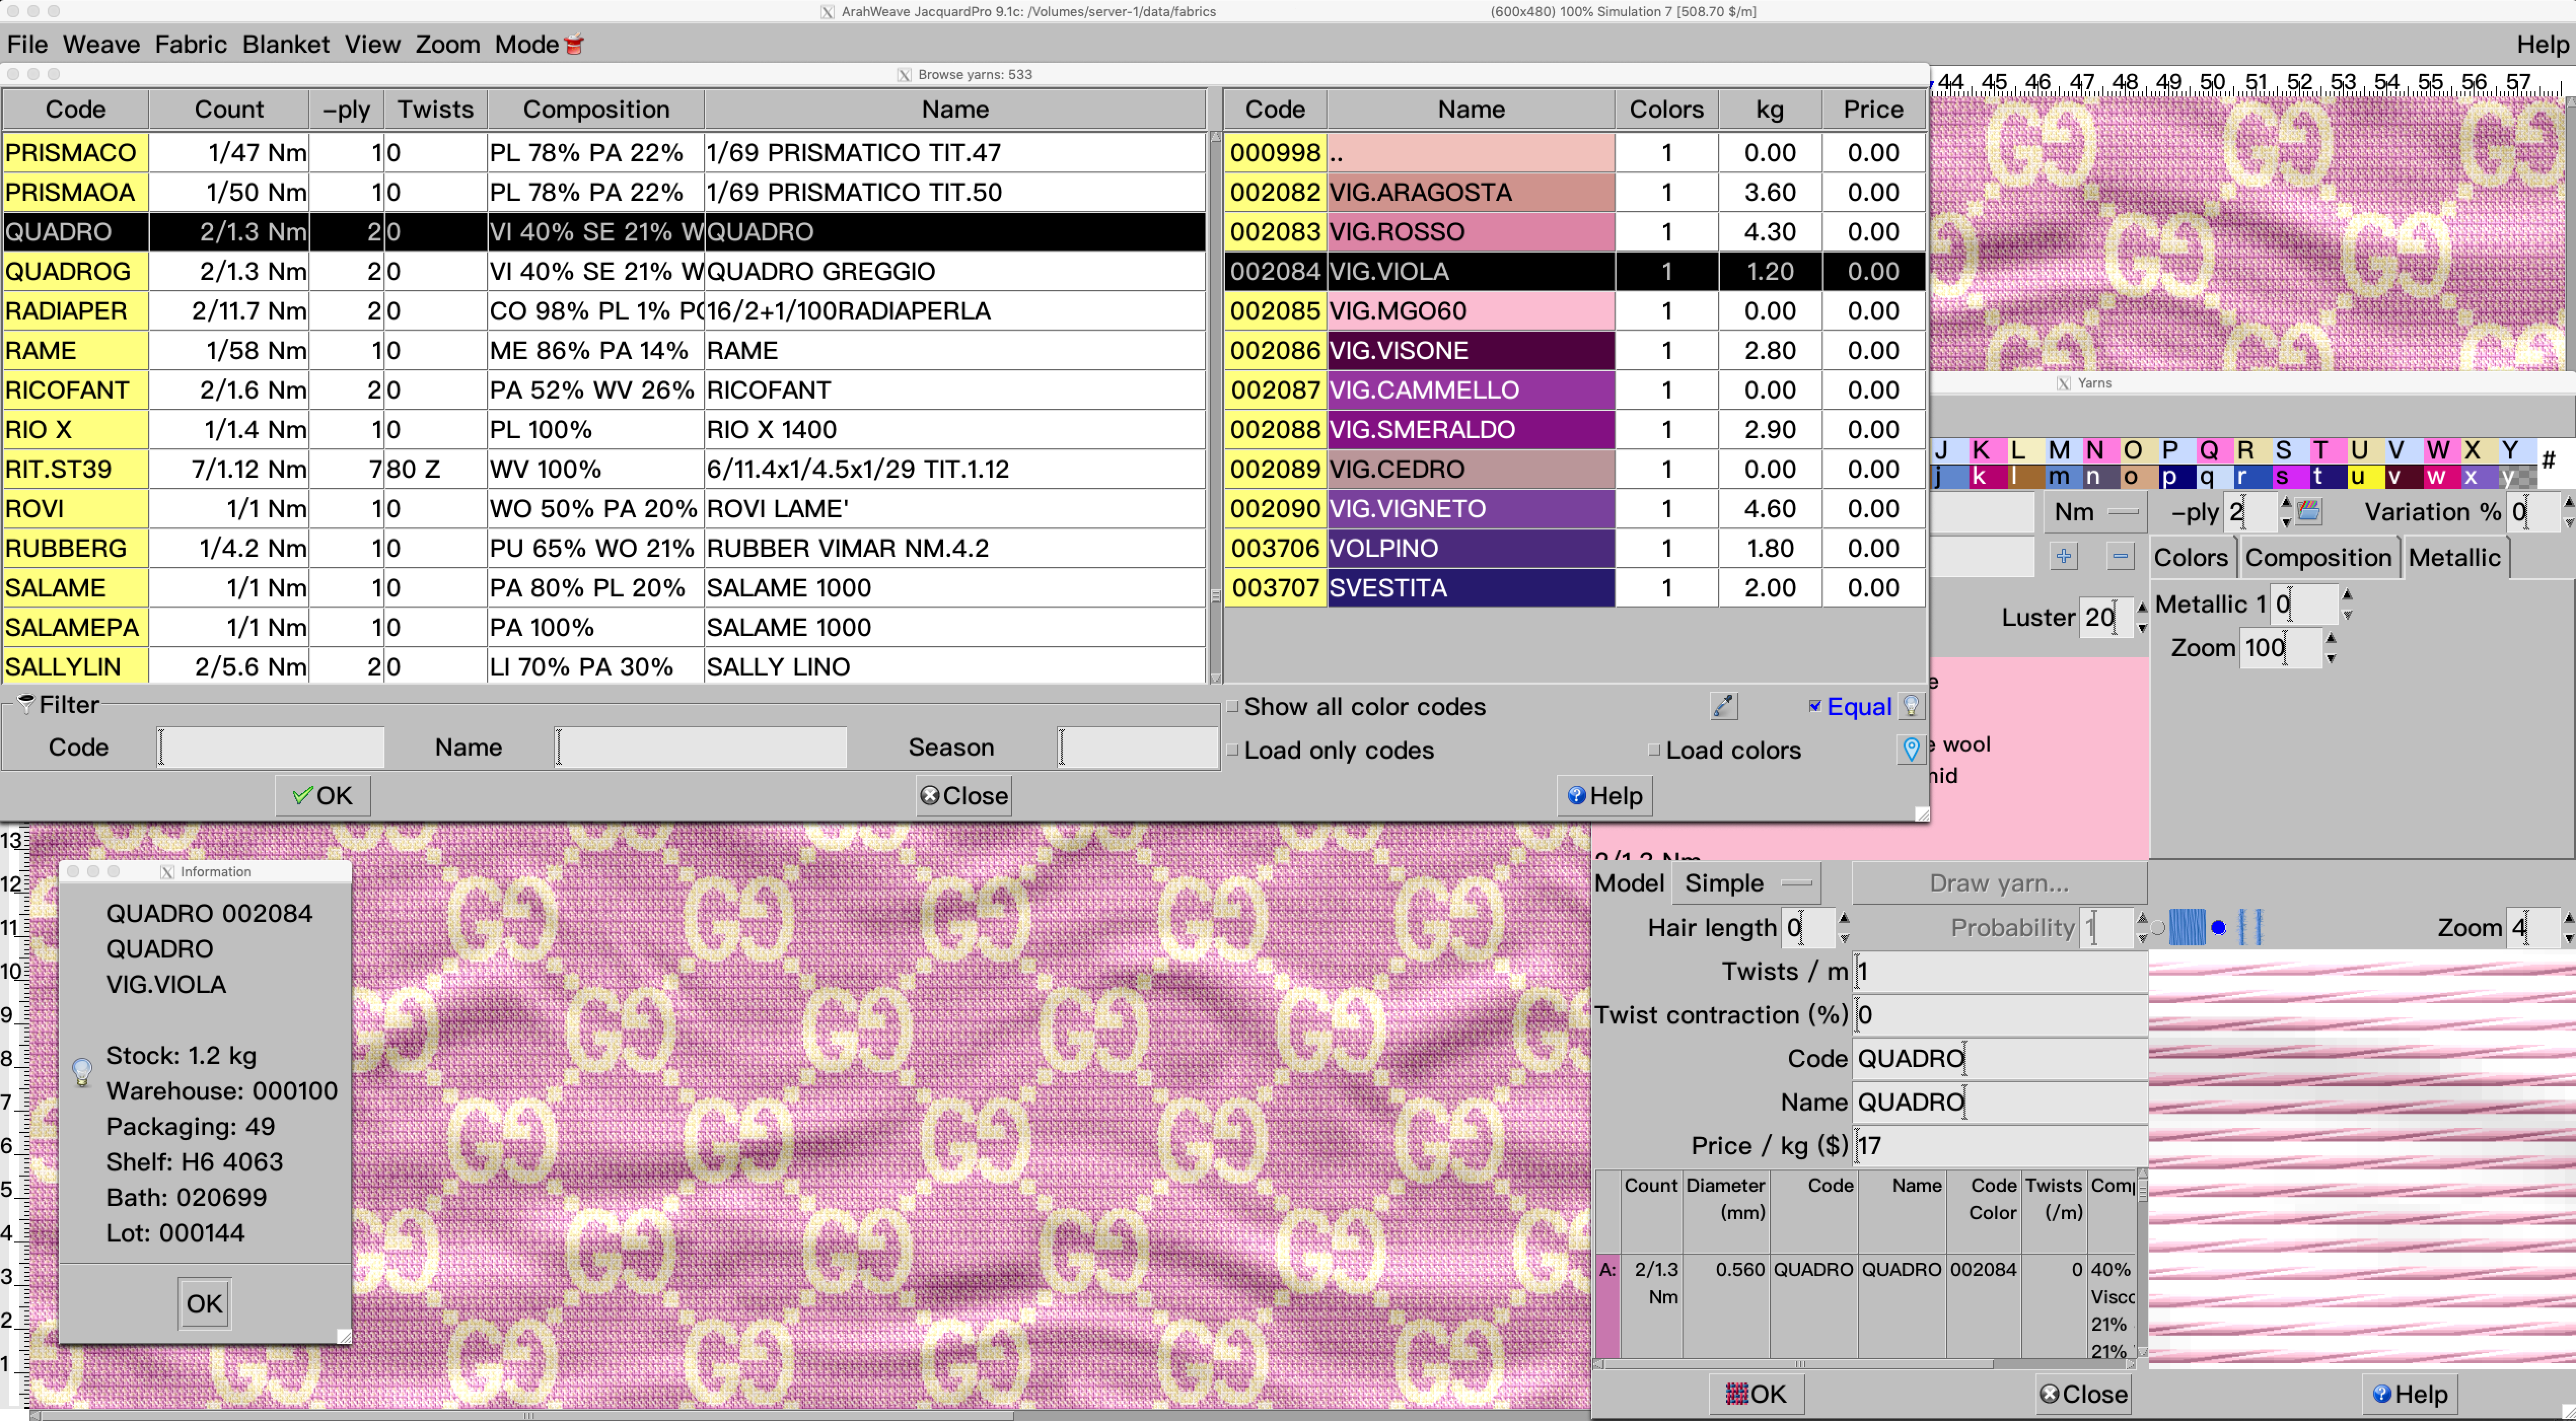This screenshot has height=1421, width=2576.
Task: Select the VIG.VISONE color swatch
Action: click(x=1471, y=350)
